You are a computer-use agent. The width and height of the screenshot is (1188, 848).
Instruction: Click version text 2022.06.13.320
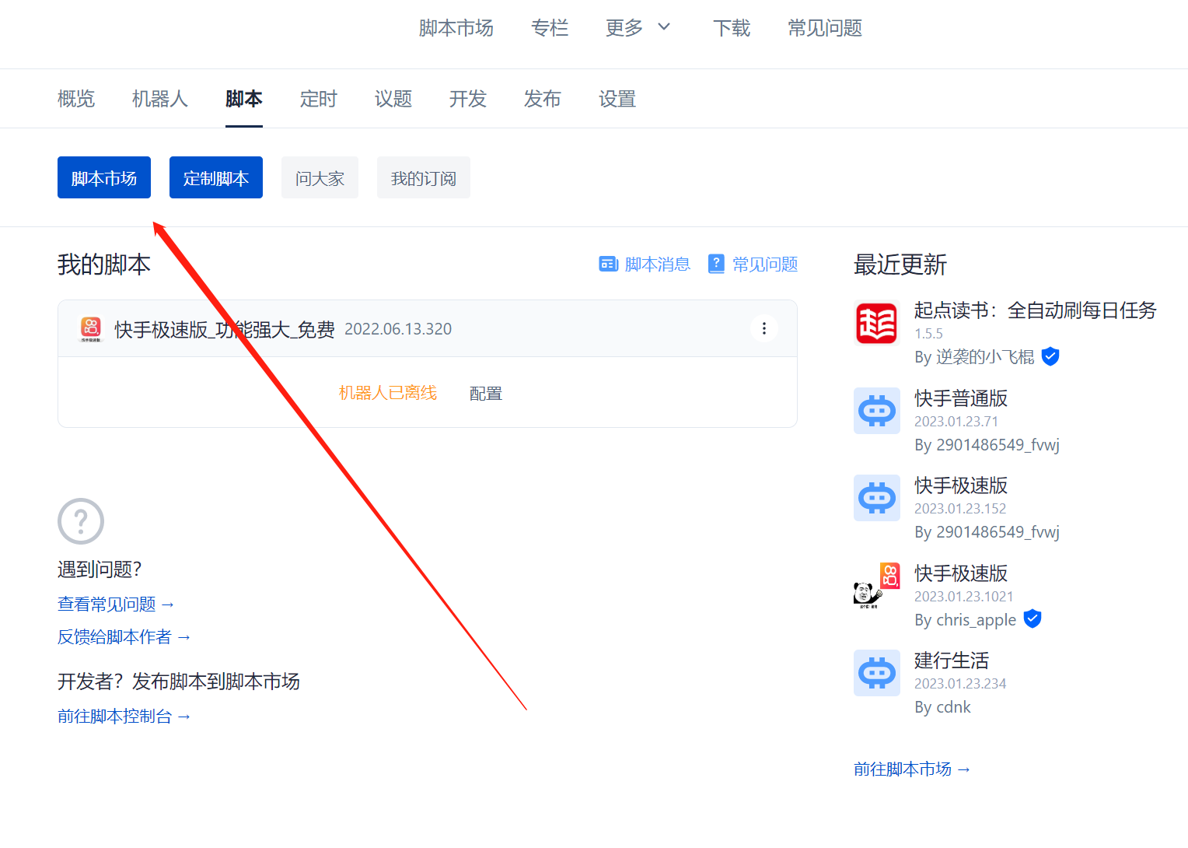click(398, 329)
